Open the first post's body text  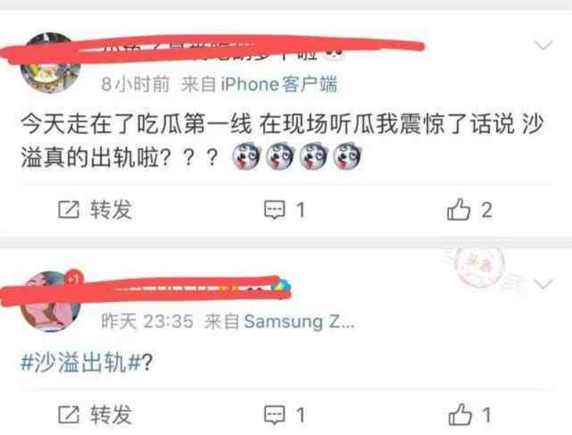pyautogui.click(x=282, y=141)
